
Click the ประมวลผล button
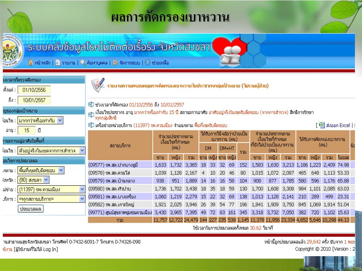(x=30, y=209)
